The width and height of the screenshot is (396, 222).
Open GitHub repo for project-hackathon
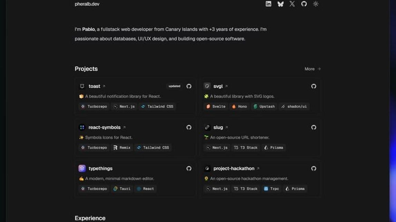314,169
